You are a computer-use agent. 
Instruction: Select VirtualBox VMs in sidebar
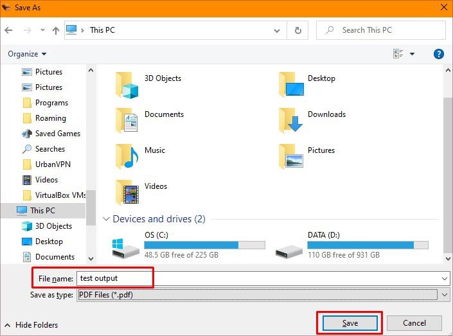click(54, 195)
